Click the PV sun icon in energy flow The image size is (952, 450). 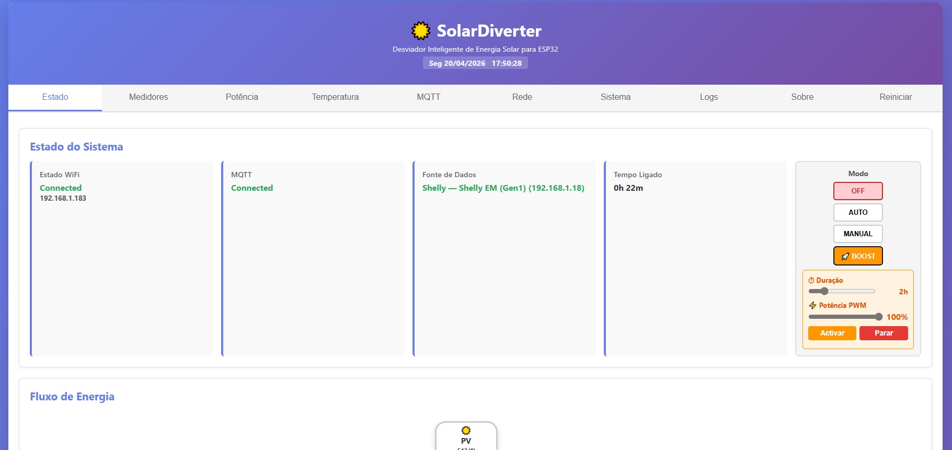click(466, 430)
